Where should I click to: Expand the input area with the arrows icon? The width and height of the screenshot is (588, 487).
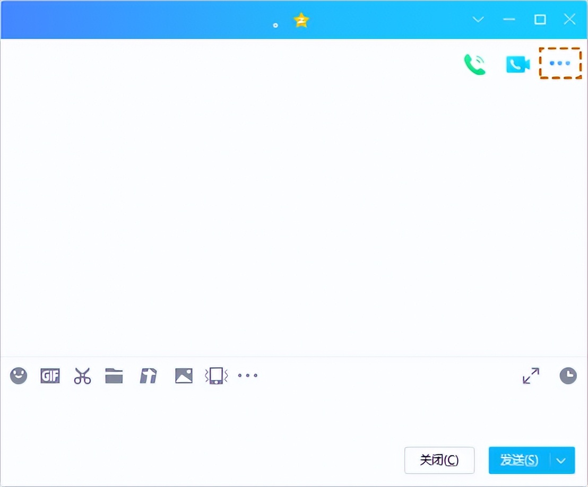531,376
